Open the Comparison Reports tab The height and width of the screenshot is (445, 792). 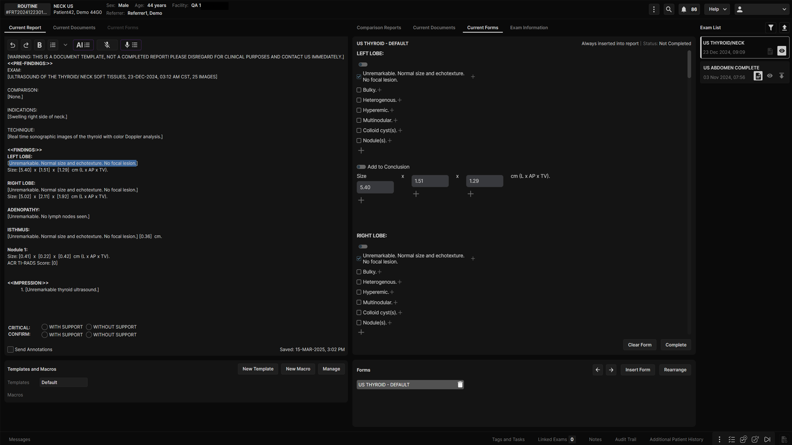(x=379, y=28)
